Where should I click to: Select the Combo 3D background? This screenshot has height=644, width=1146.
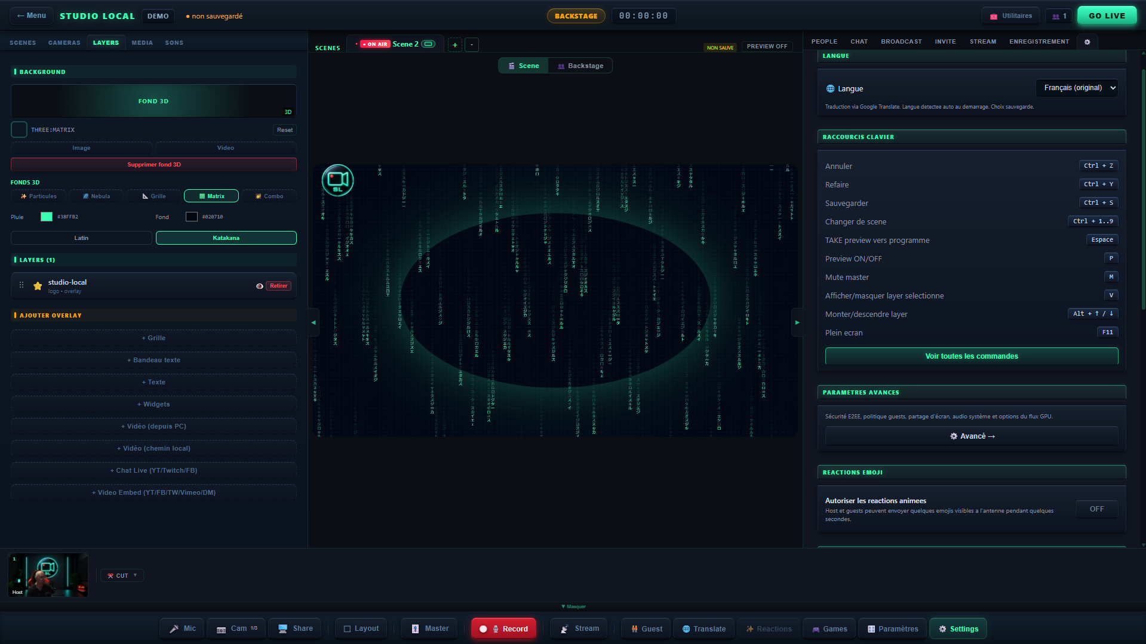pos(269,196)
